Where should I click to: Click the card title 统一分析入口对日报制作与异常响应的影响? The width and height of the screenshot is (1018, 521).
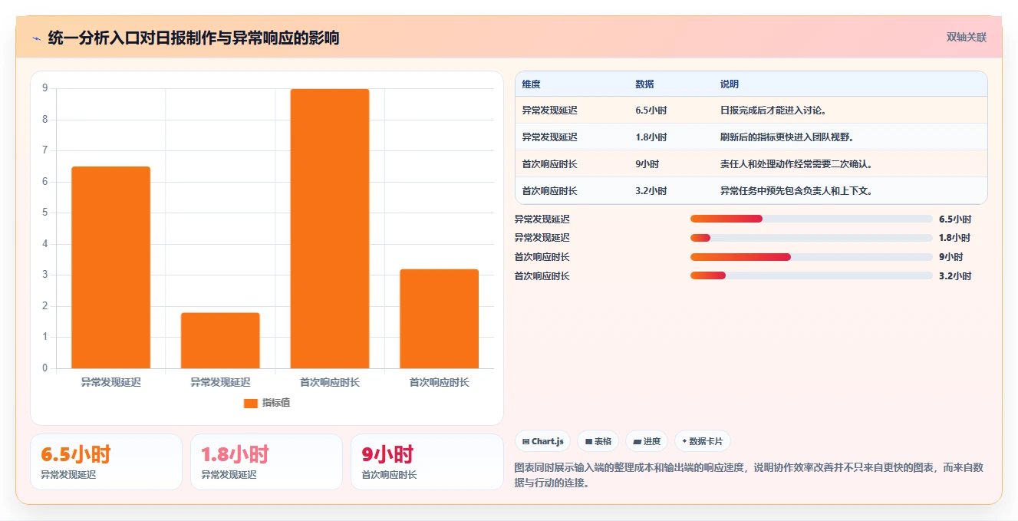[193, 38]
